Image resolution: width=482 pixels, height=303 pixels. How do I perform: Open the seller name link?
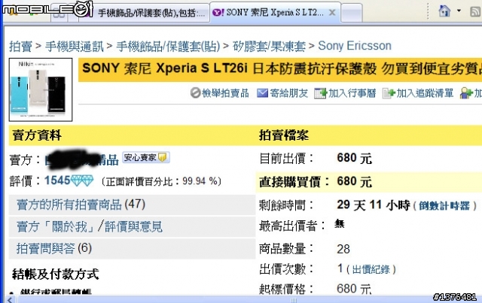pyautogui.click(x=81, y=159)
